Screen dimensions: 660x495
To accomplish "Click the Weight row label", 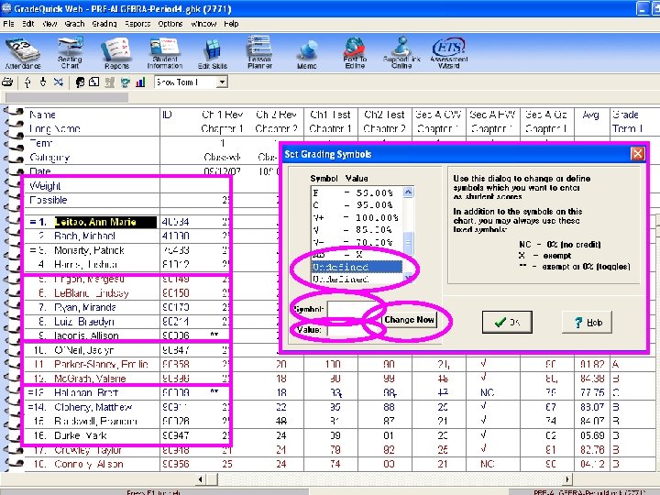I will pyautogui.click(x=45, y=186).
